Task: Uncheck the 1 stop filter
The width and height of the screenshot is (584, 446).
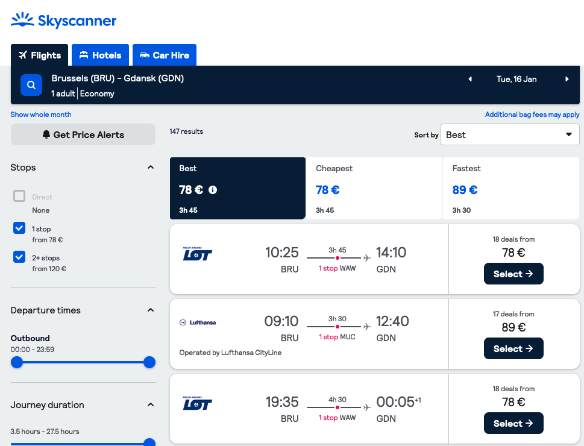Action: (x=19, y=228)
